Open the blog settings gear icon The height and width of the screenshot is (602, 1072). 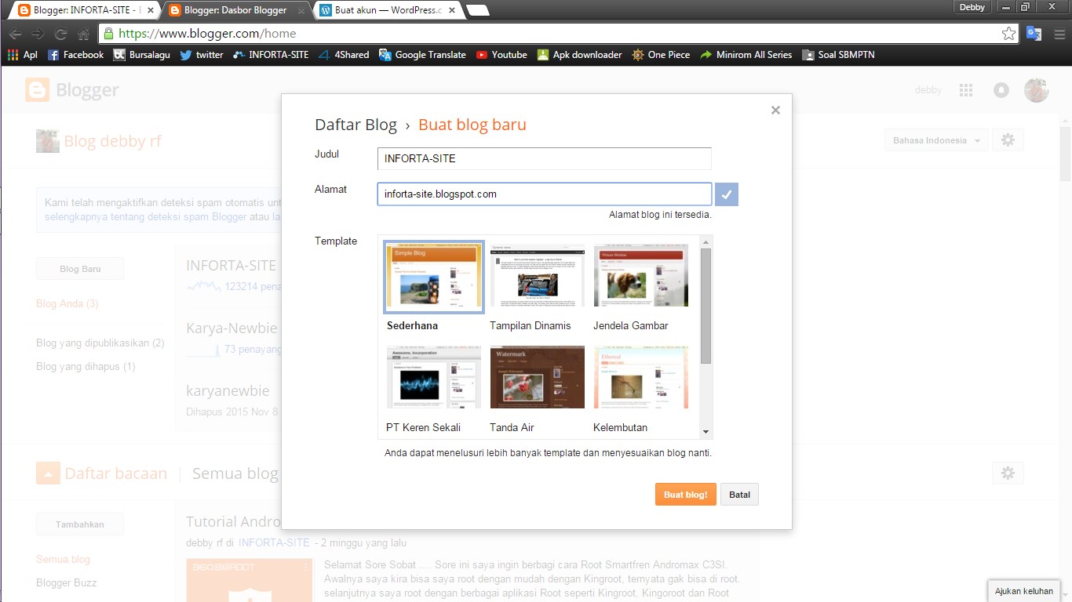tap(1008, 140)
